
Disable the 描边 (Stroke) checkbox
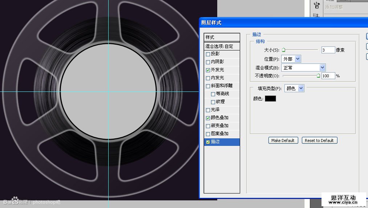(x=208, y=142)
